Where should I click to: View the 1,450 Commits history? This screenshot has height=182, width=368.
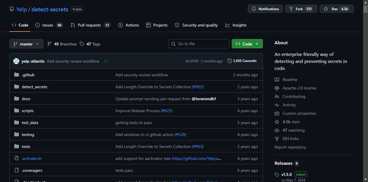pos(242,61)
